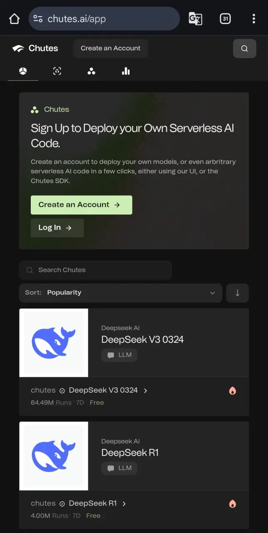Screen dimensions: 268x533
Task: Tap the chutes.ai/app address bar
Action: coord(104,19)
